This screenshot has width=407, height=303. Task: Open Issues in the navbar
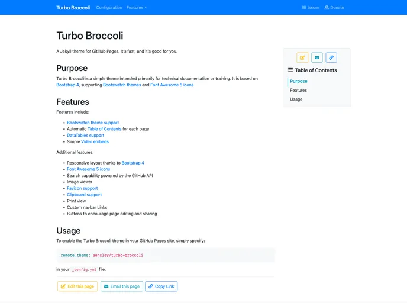pos(311,8)
